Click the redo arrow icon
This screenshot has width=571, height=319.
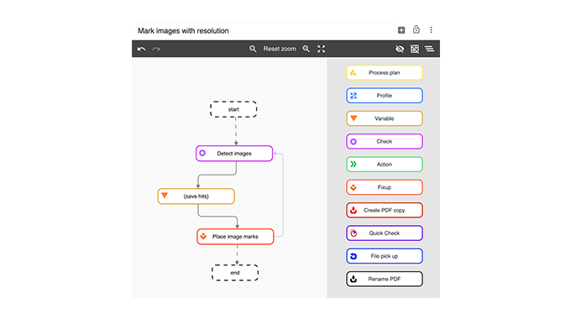pyautogui.click(x=156, y=49)
